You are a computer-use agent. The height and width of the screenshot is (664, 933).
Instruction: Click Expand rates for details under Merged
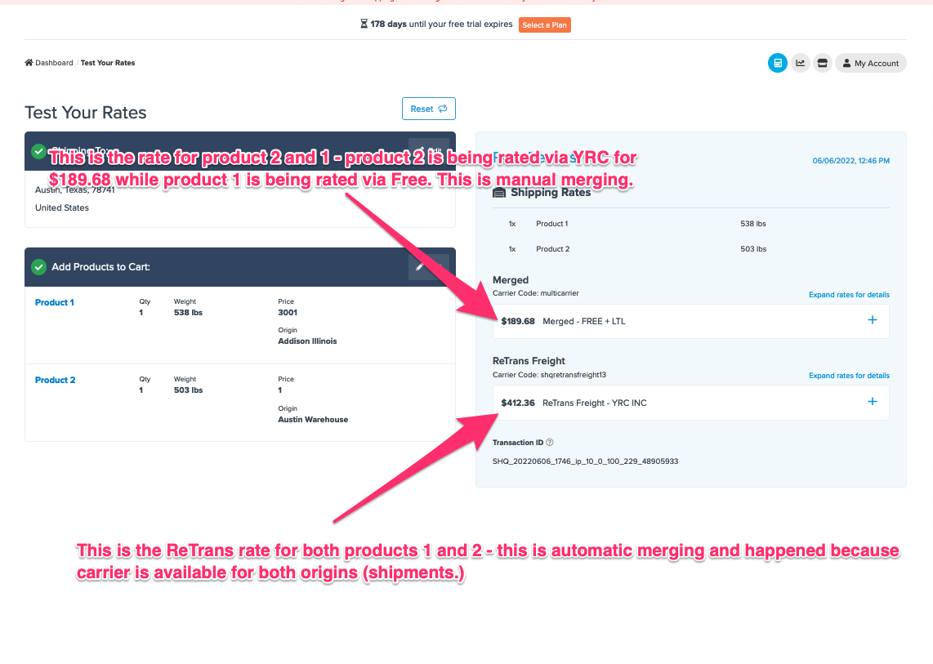849,295
